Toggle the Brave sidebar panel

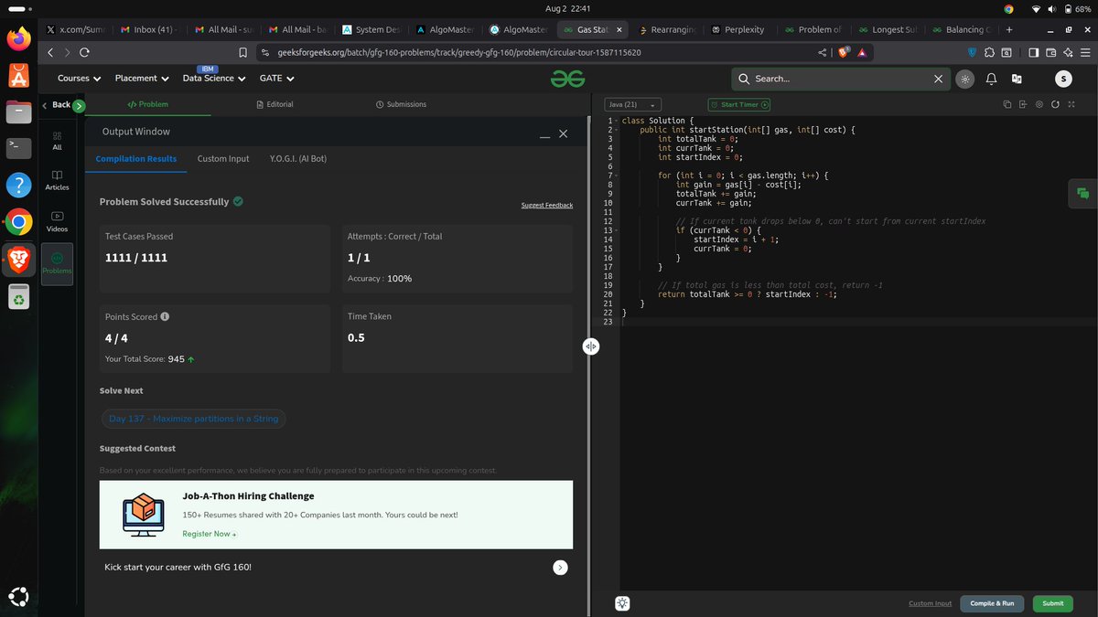coord(1033,52)
